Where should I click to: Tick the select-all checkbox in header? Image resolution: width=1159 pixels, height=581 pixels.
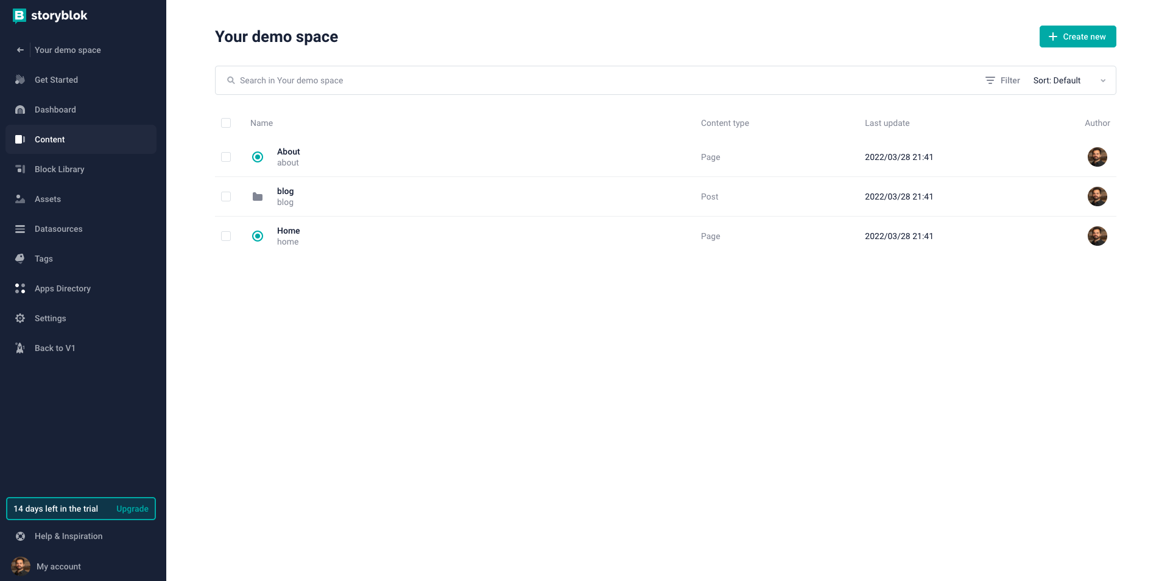click(x=226, y=123)
